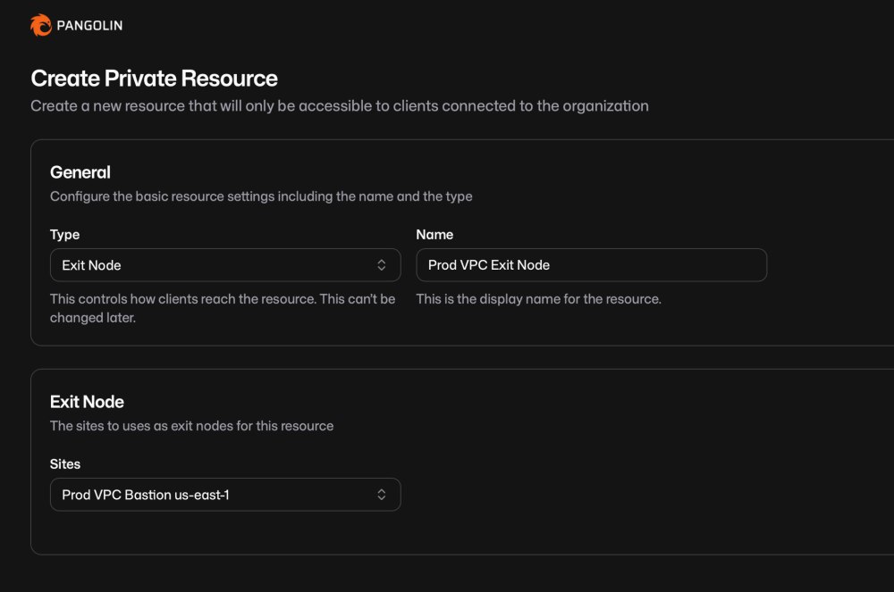
Task: Click the Type field label
Action: [64, 235]
